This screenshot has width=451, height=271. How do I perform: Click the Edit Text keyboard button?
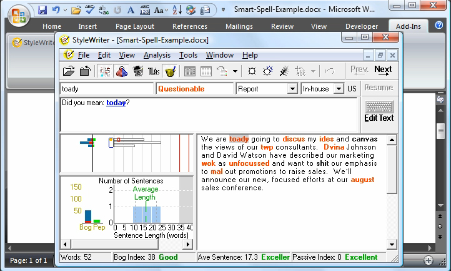(379, 111)
